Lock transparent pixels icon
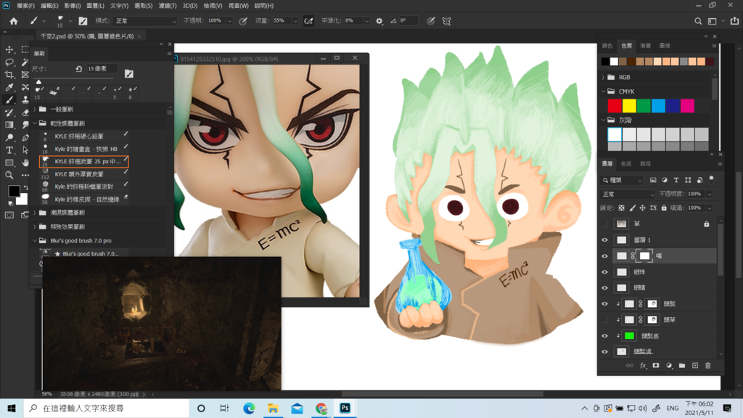This screenshot has width=743, height=418. 622,208
